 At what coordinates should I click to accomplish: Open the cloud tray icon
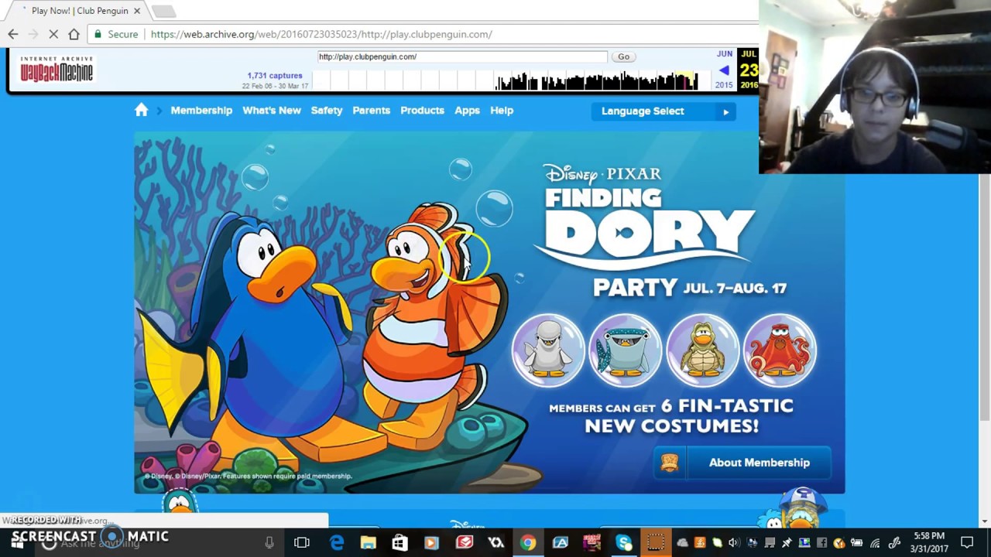click(682, 543)
